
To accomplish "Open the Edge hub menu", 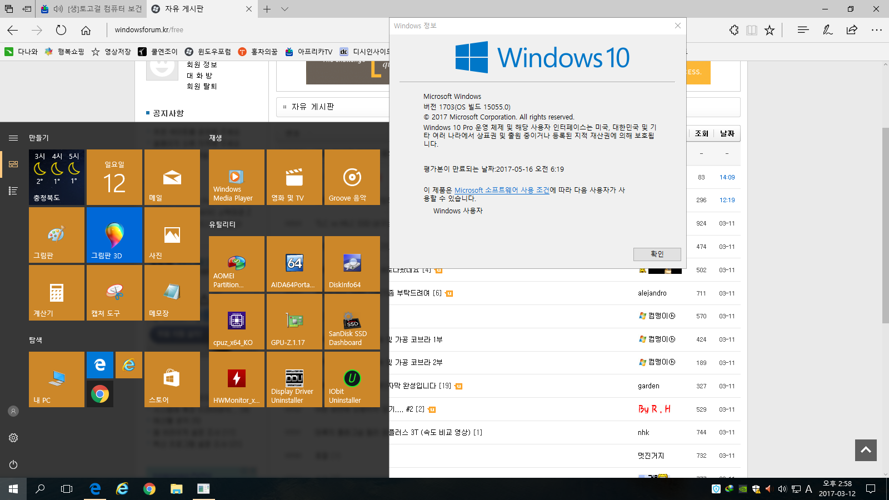I will pyautogui.click(x=803, y=30).
